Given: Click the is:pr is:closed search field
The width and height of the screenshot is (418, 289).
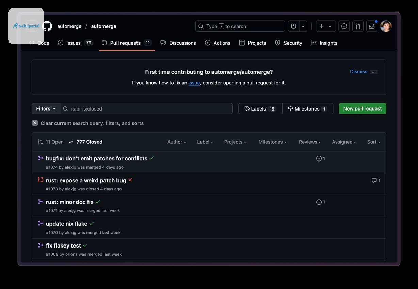Looking at the screenshot, I should [x=146, y=109].
